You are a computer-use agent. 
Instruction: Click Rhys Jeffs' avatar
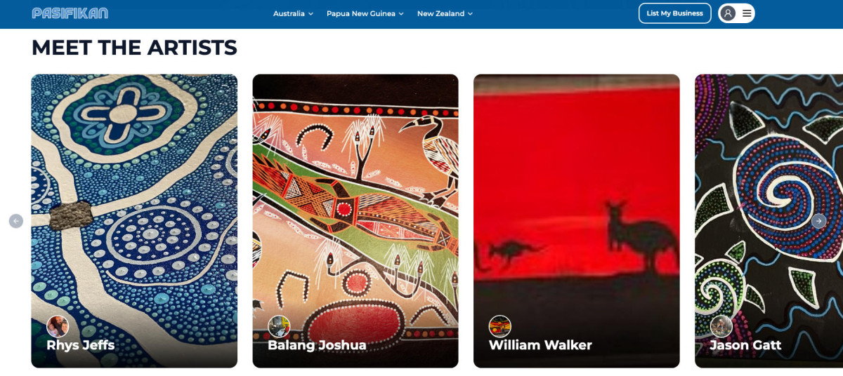click(58, 326)
